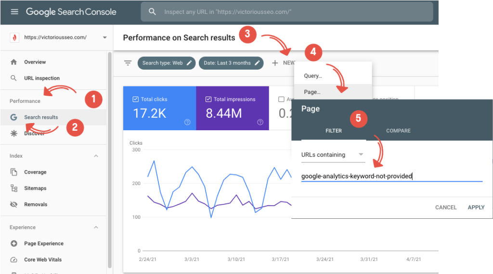Click the URL inspection magnifier icon
Viewport: 493px width, 274px height.
click(13, 78)
